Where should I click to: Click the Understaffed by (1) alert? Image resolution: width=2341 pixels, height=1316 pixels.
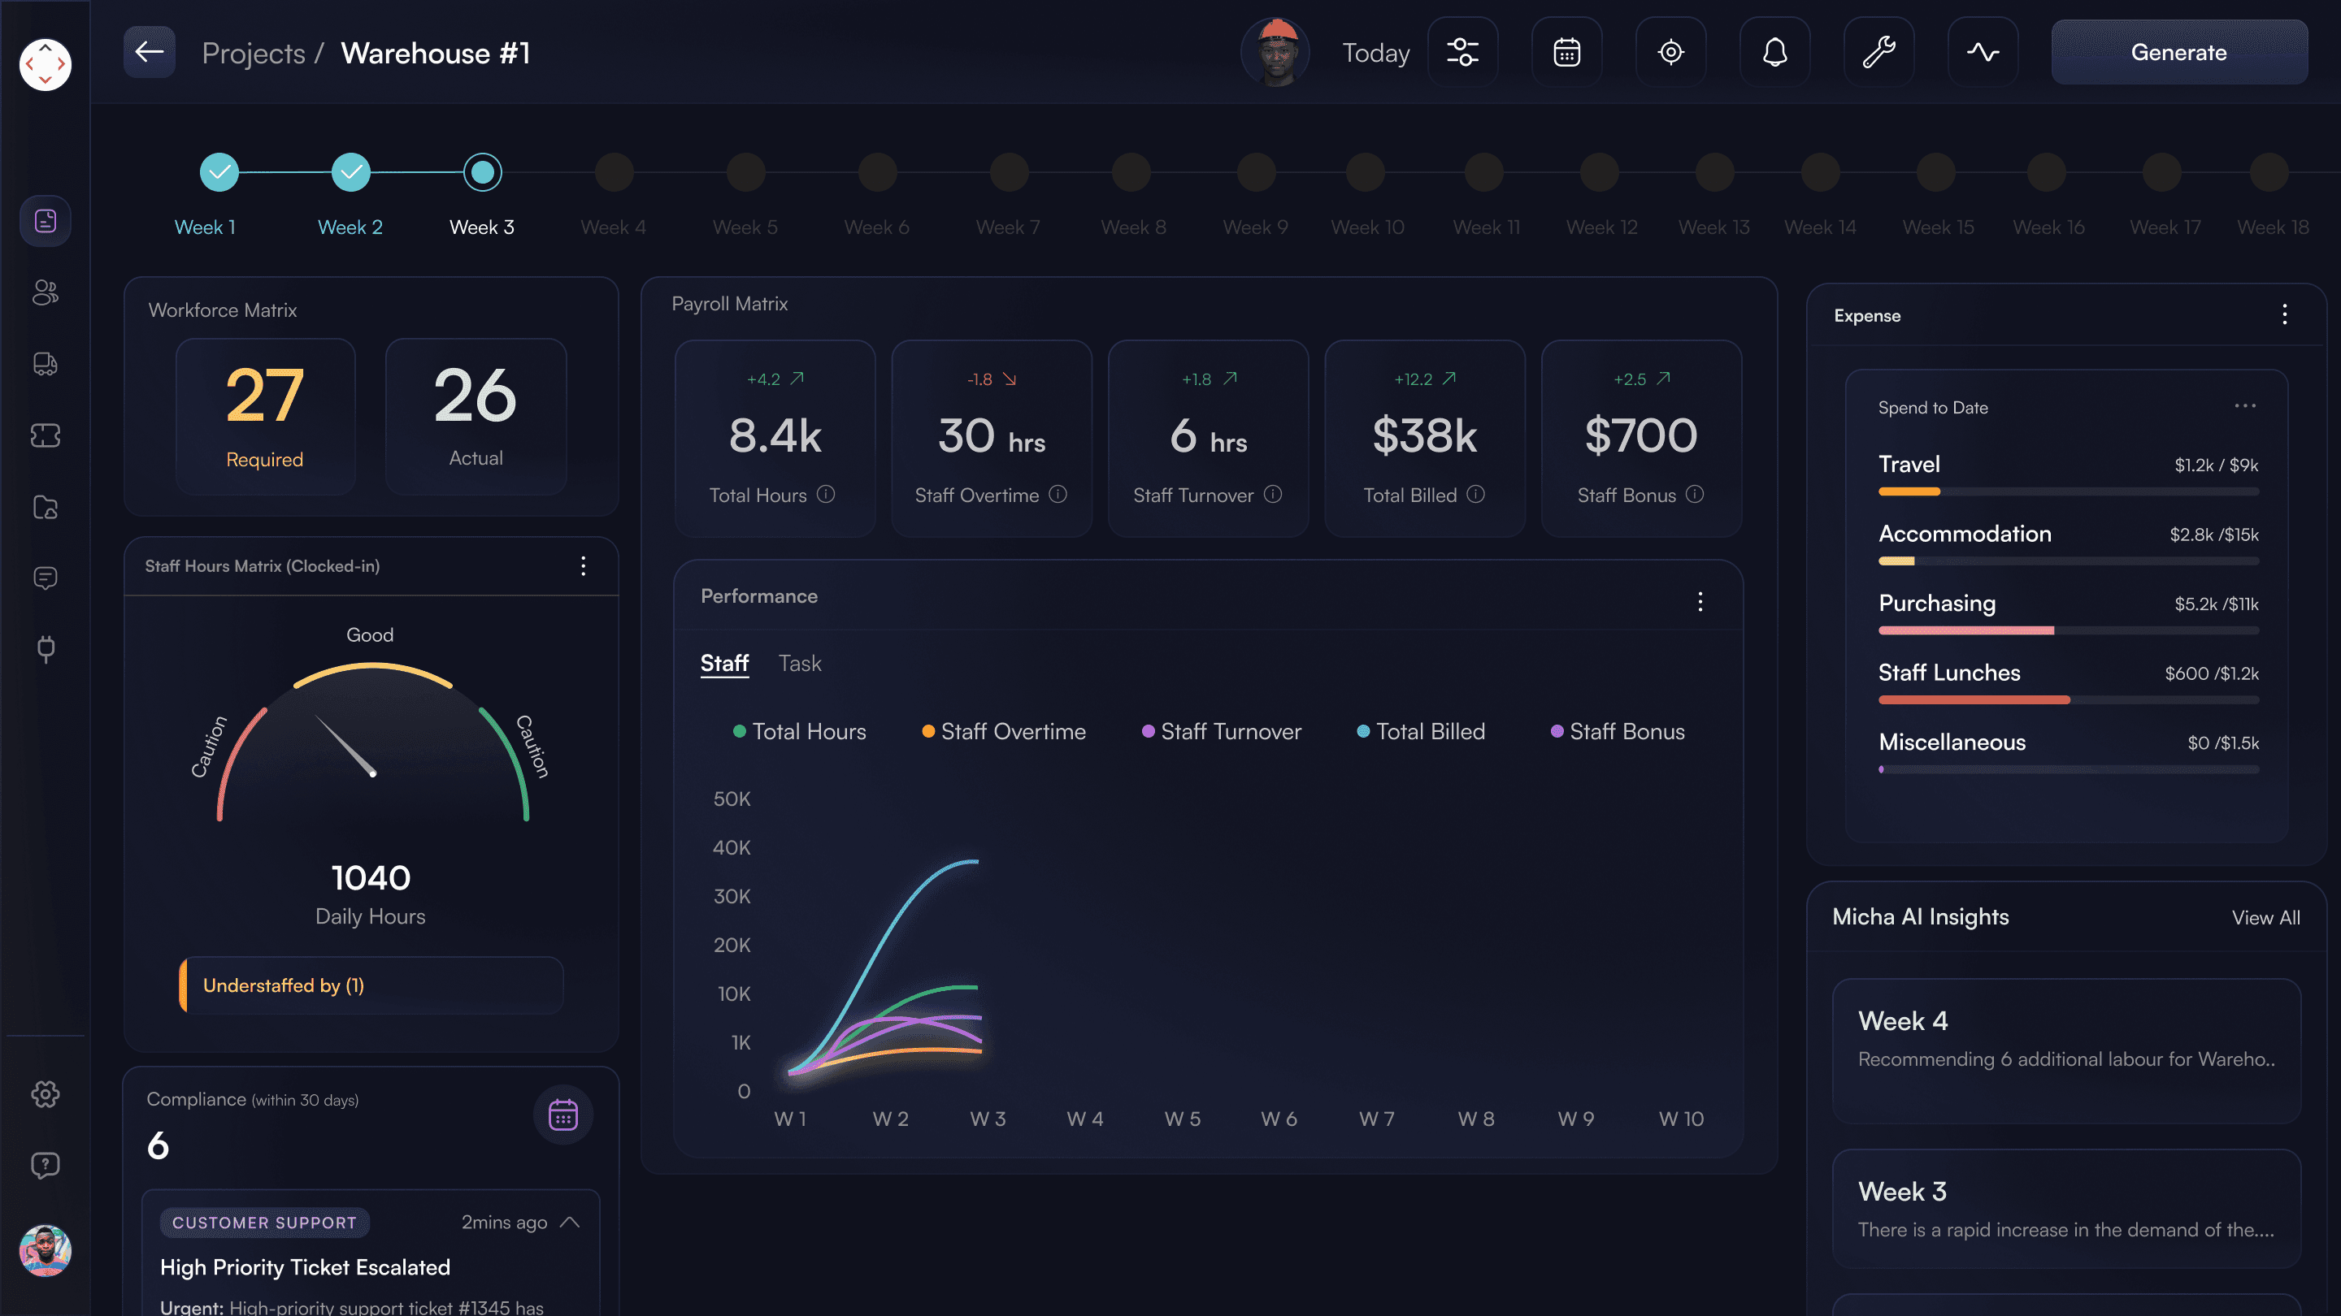tap(371, 985)
